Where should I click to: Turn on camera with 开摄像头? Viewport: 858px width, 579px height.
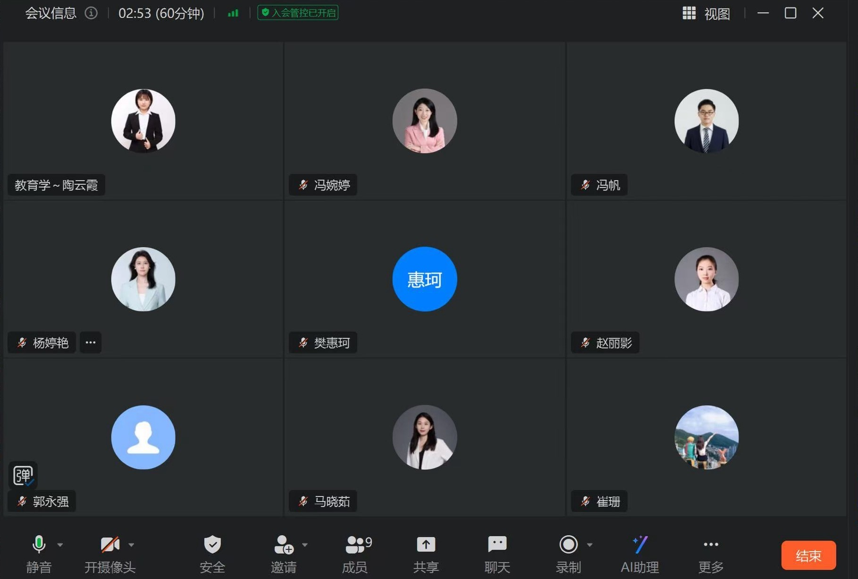coord(109,545)
